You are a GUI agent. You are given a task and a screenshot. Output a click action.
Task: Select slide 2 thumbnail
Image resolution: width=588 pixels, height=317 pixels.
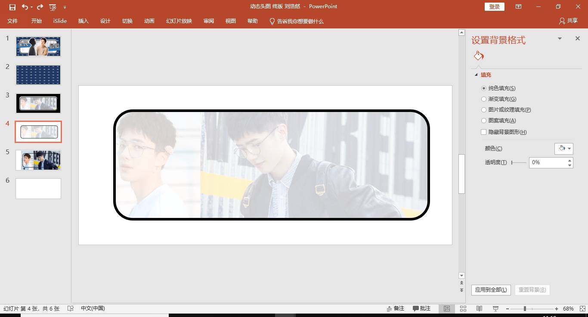[38, 75]
